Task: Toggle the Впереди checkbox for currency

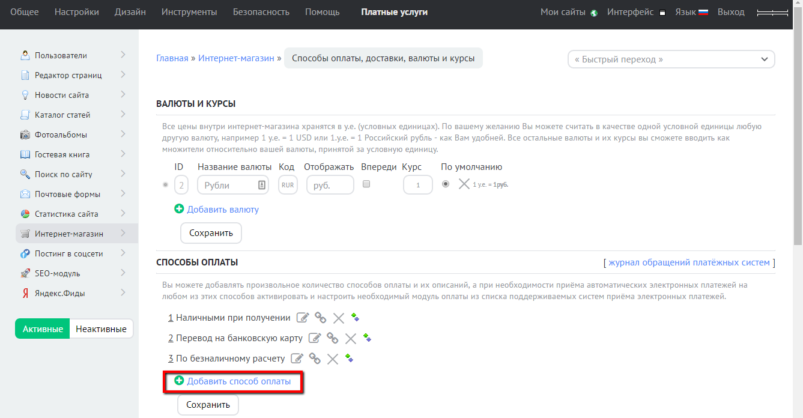Action: pos(366,184)
